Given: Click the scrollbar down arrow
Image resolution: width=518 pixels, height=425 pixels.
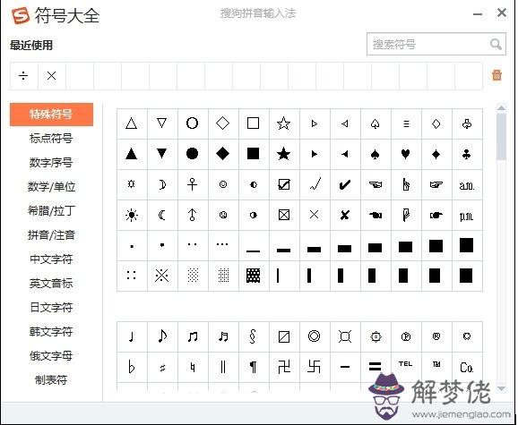Looking at the screenshot, I should click(501, 388).
